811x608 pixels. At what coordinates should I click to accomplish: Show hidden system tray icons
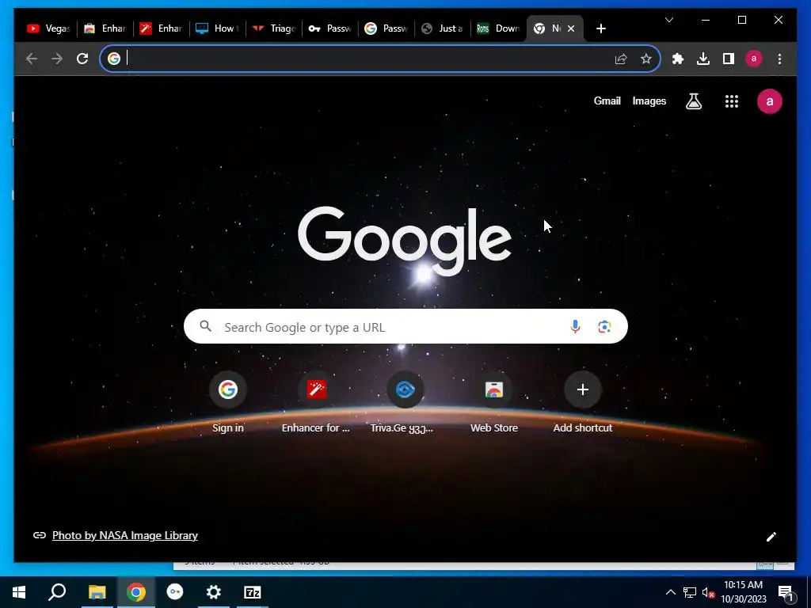pyautogui.click(x=670, y=592)
